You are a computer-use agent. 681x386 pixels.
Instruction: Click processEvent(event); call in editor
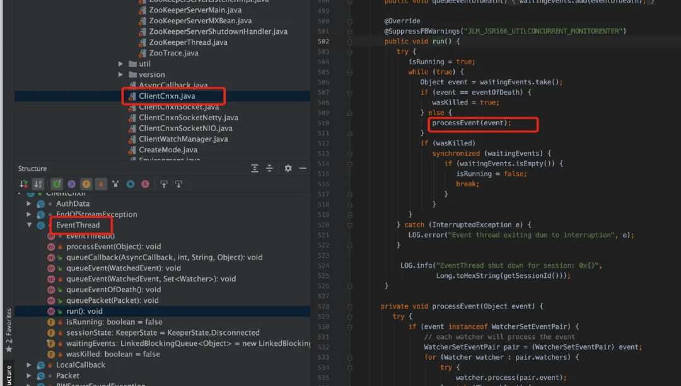click(471, 123)
